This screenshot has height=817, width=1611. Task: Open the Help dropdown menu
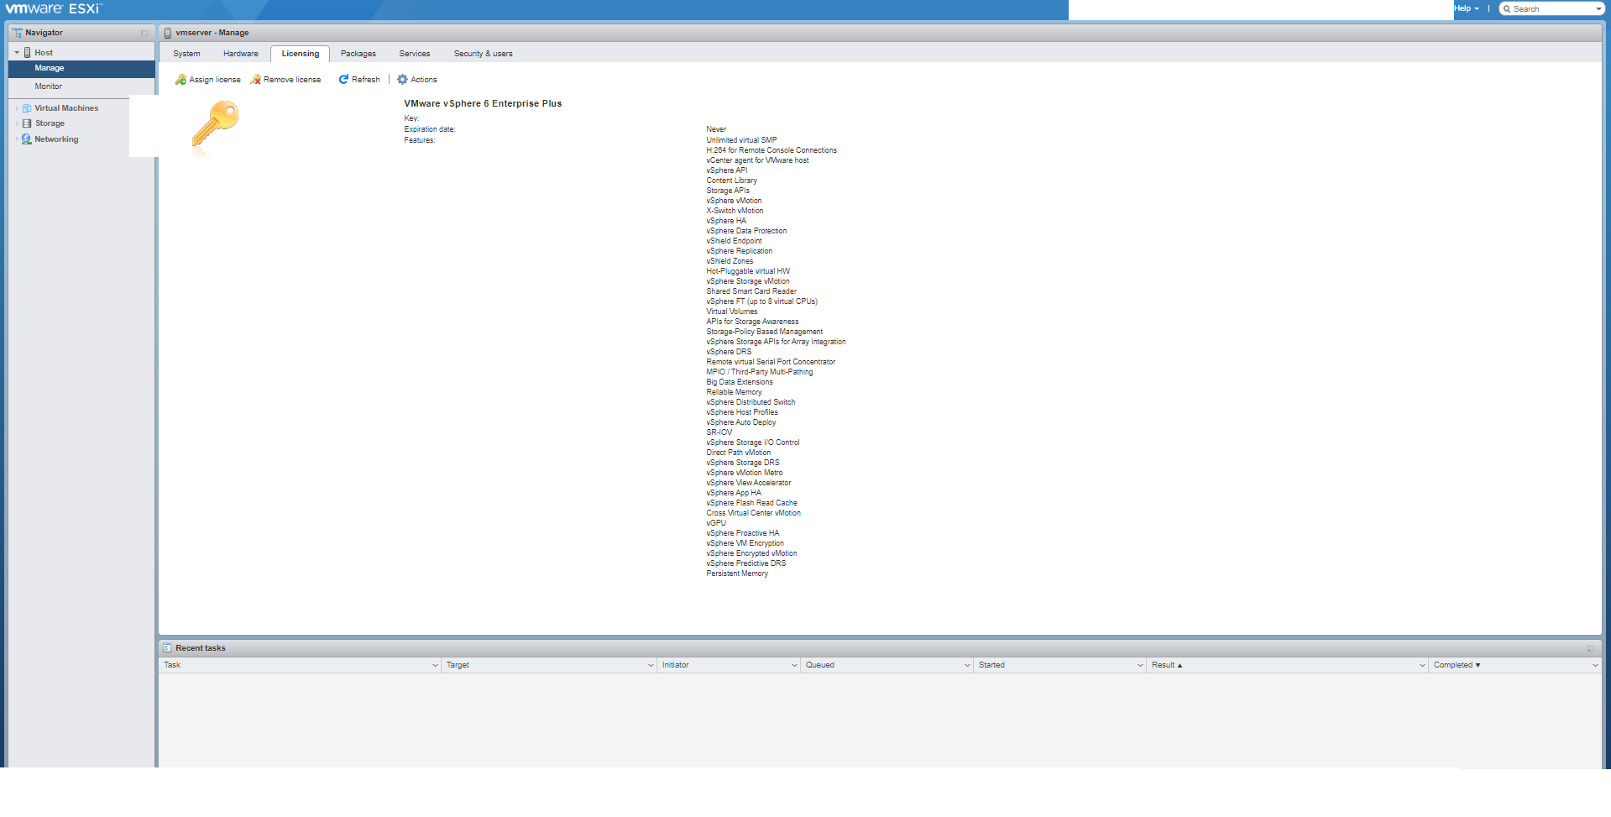1467,8
